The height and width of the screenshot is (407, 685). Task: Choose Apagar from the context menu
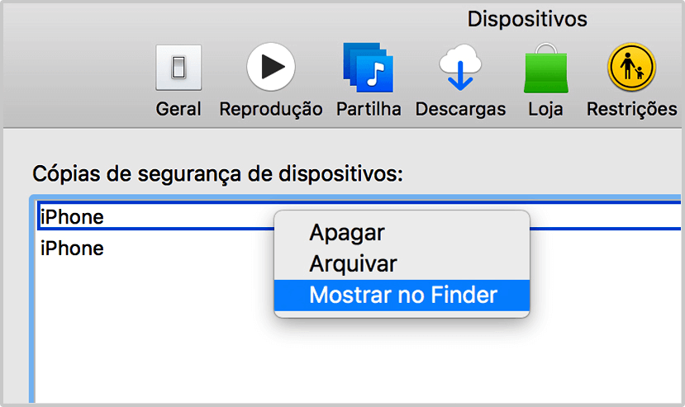[347, 232]
